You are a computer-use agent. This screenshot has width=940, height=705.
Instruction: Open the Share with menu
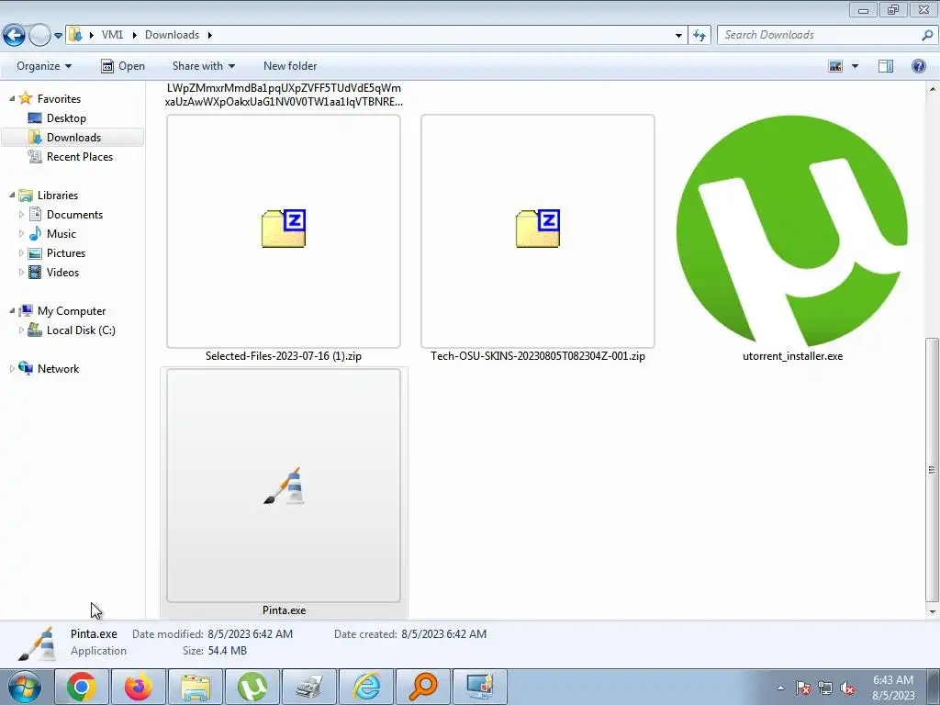pos(203,66)
